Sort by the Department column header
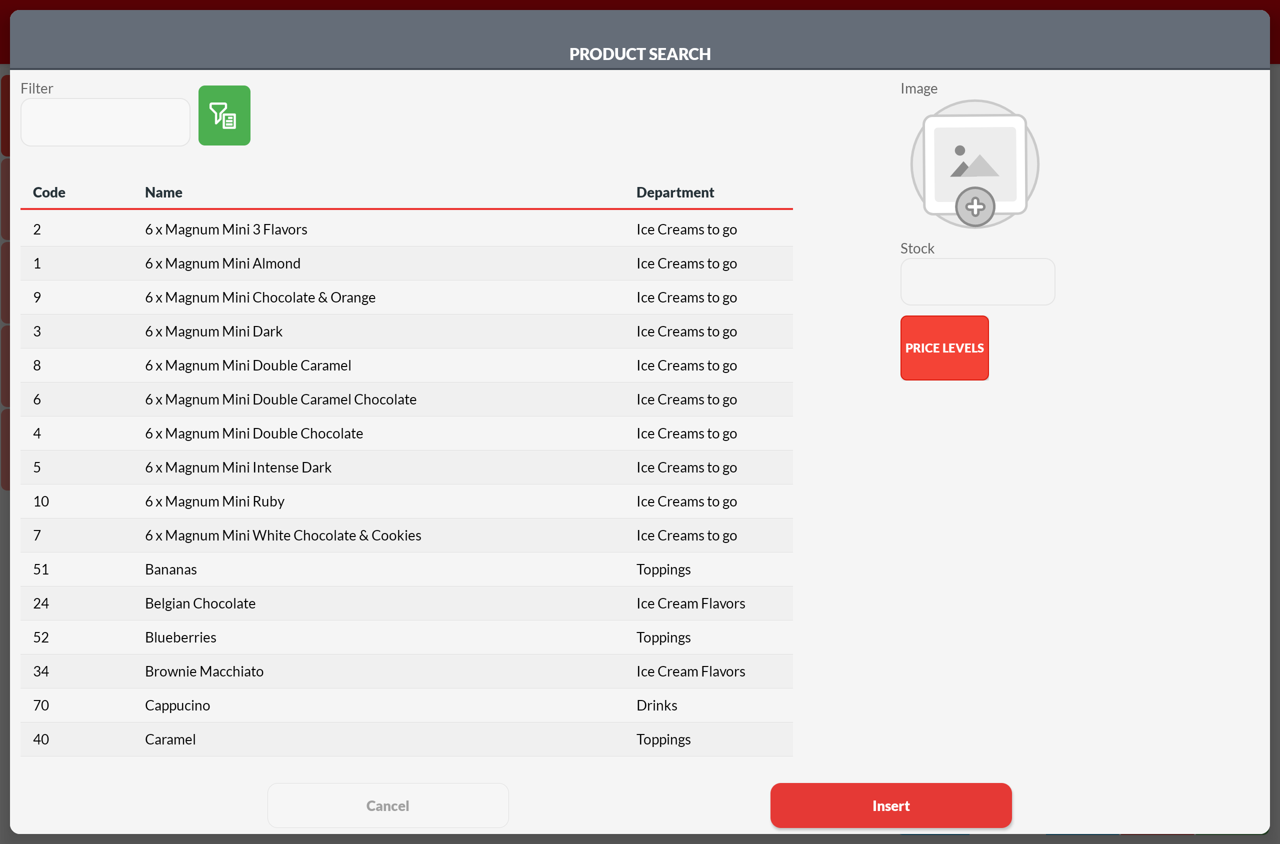 click(x=674, y=192)
